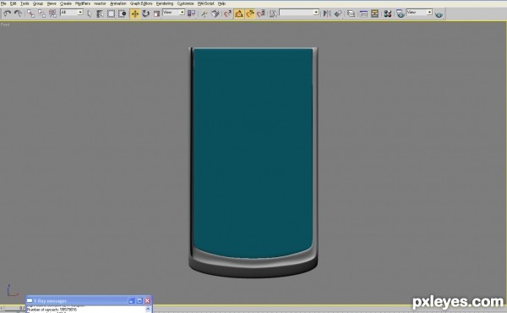The width and height of the screenshot is (507, 313).
Task: Expand the reference coordinate system View dropdown
Action: [173, 13]
